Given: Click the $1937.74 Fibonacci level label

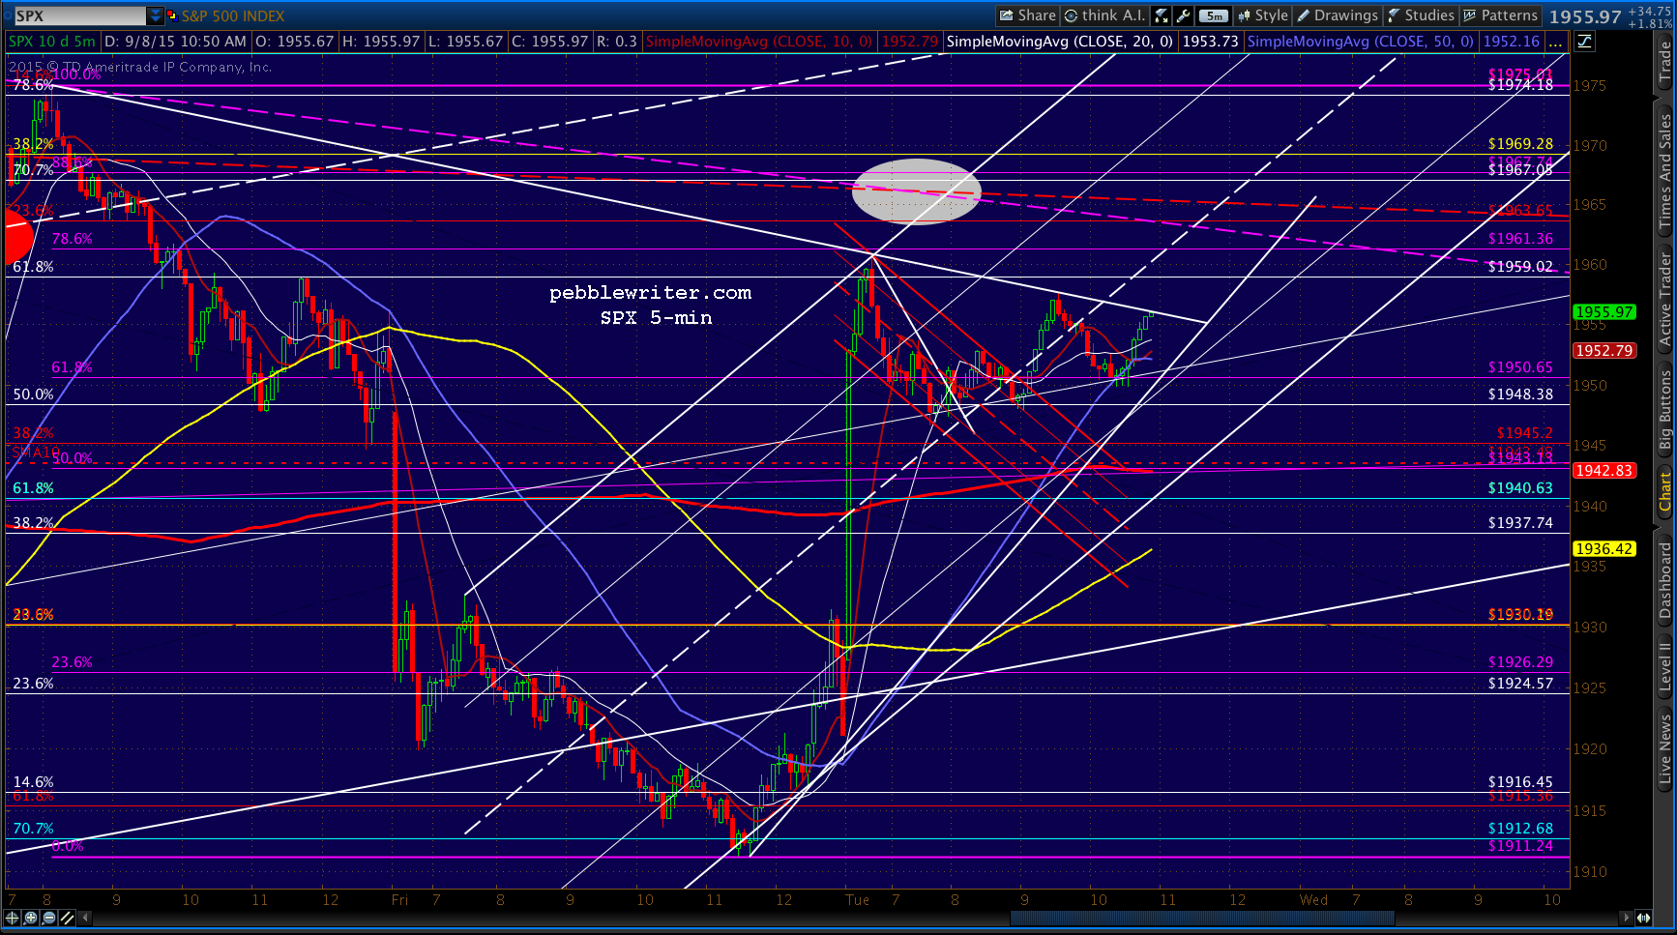Looking at the screenshot, I should click(1520, 522).
